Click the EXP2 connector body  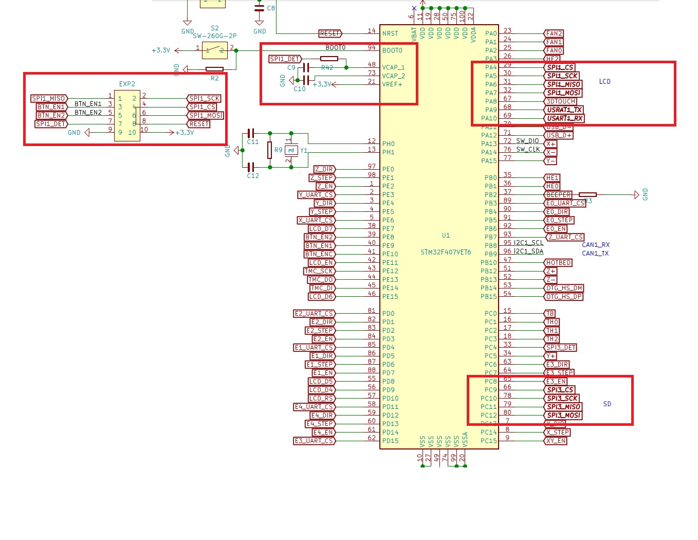127,115
